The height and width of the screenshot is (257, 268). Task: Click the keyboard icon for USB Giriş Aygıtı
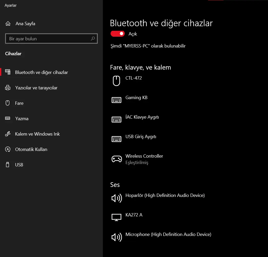[117, 139]
